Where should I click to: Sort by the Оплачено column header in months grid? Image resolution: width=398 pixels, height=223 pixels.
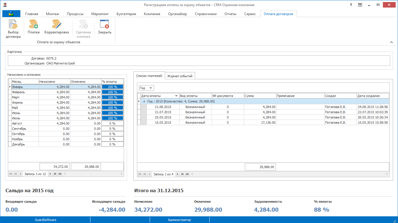point(86,82)
